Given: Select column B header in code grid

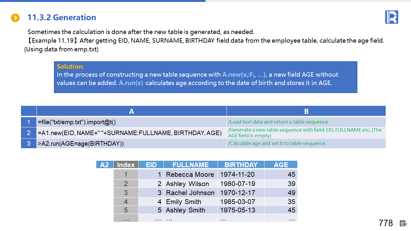Looking at the screenshot, I should coord(306,111).
